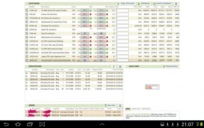Click the Add Markets button
The image size is (204, 128).
[144, 4]
